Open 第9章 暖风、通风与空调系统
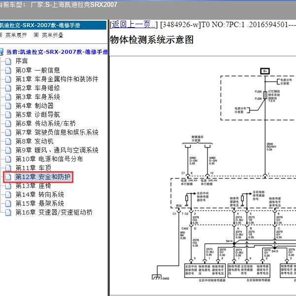Image resolution: width=296 pixels, height=296 pixels. coord(57,150)
